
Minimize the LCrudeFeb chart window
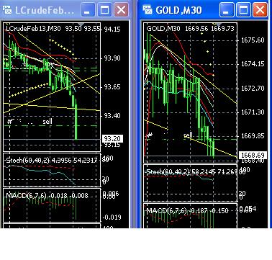pos(88,10)
